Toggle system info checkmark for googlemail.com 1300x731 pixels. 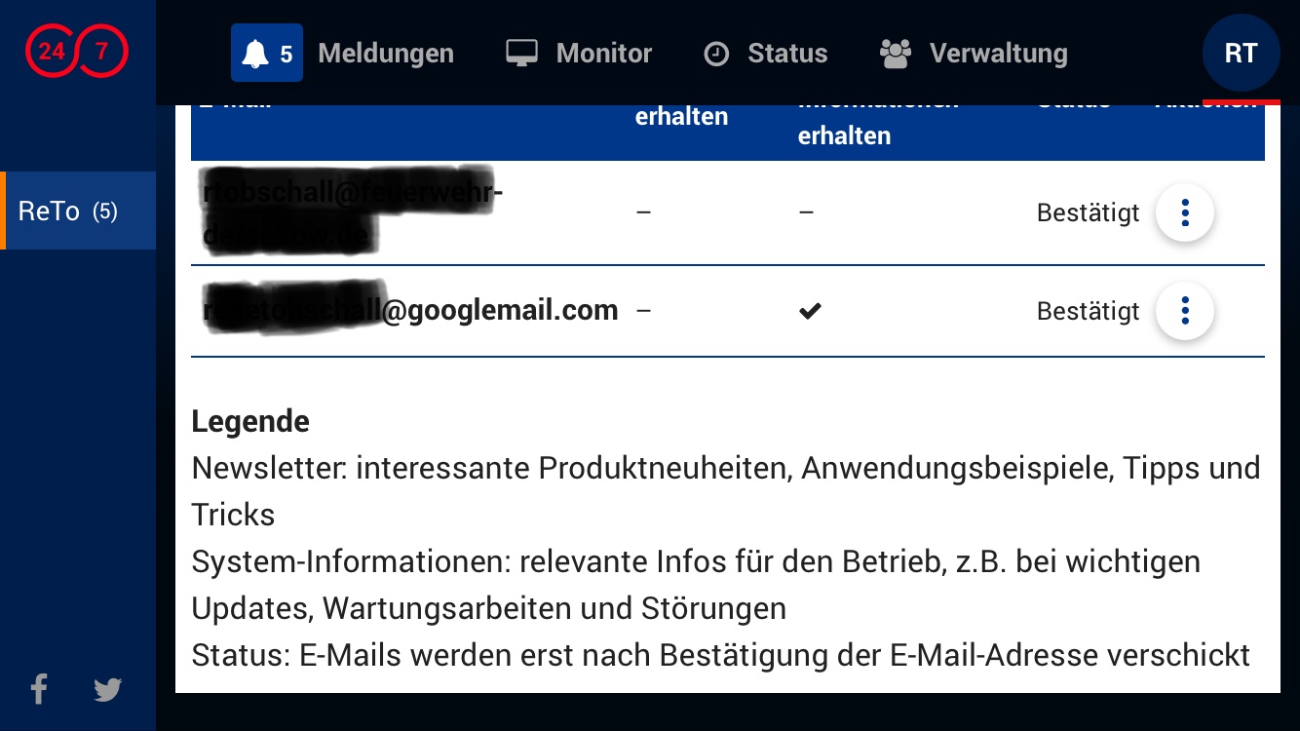pyautogui.click(x=809, y=311)
